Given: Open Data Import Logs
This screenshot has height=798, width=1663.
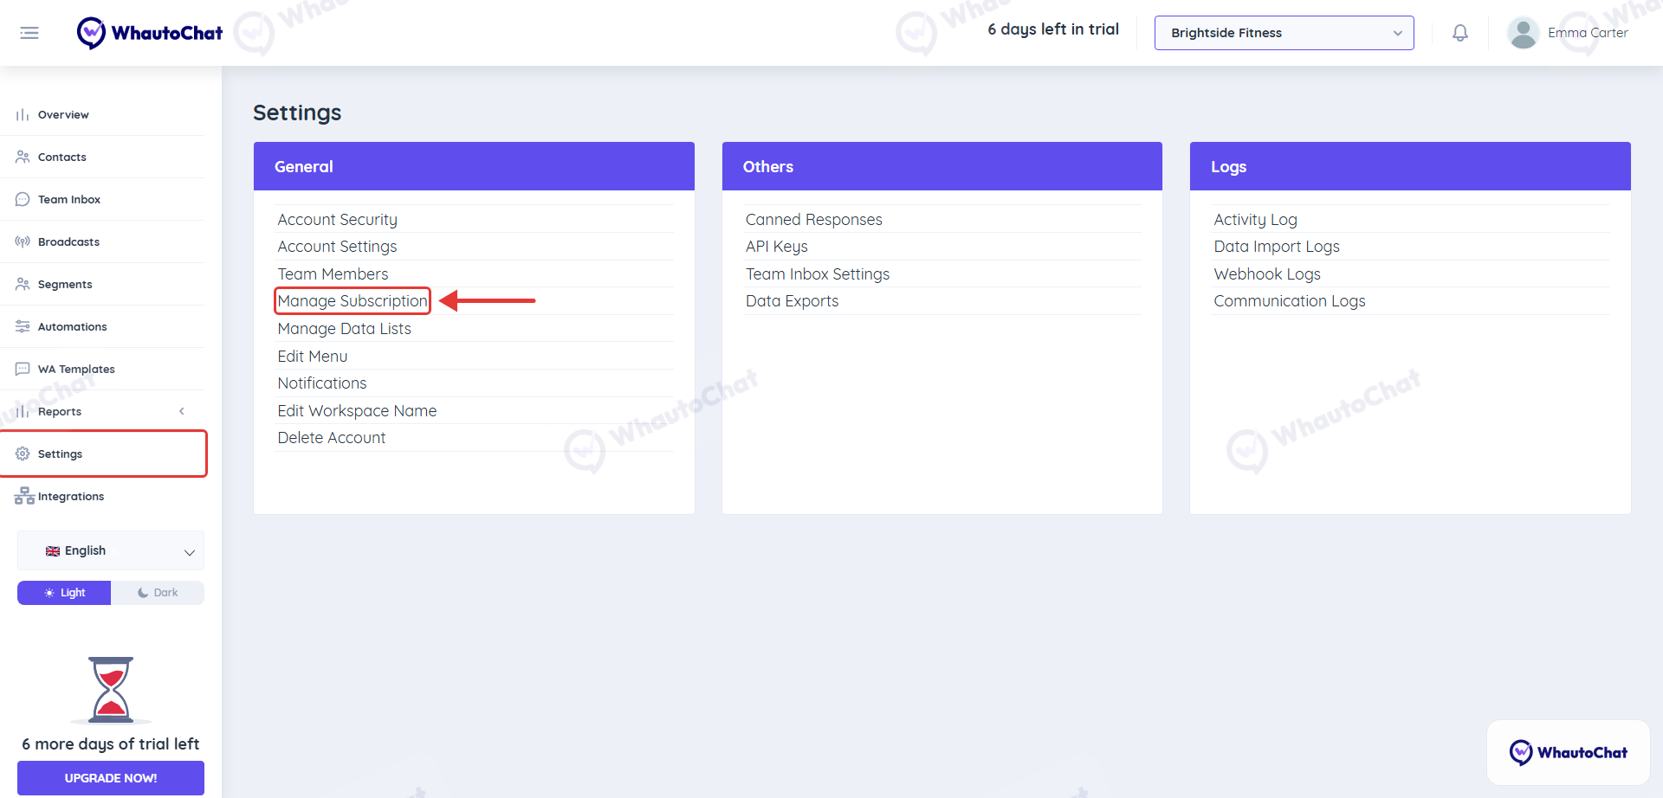Looking at the screenshot, I should pos(1276,247).
